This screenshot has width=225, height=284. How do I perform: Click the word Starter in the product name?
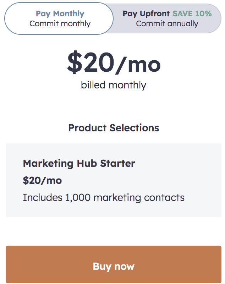117,164
